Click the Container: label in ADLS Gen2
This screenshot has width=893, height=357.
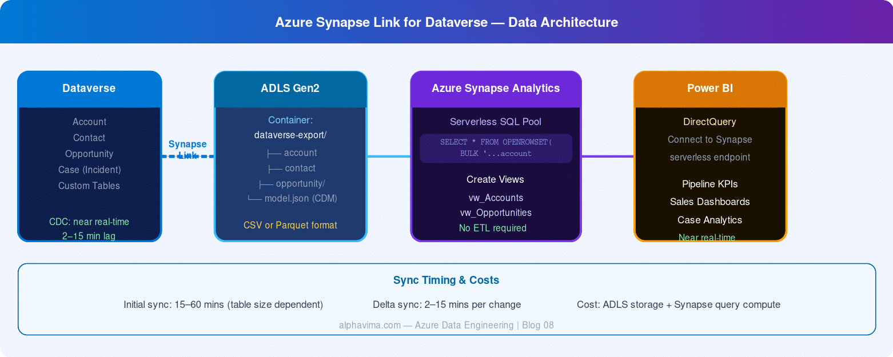coord(290,120)
